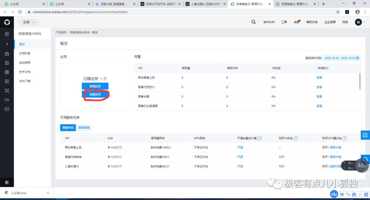This screenshot has width=370, height=200.
Task: Click 购买 count package for 图像风格转换
Action: [282, 157]
